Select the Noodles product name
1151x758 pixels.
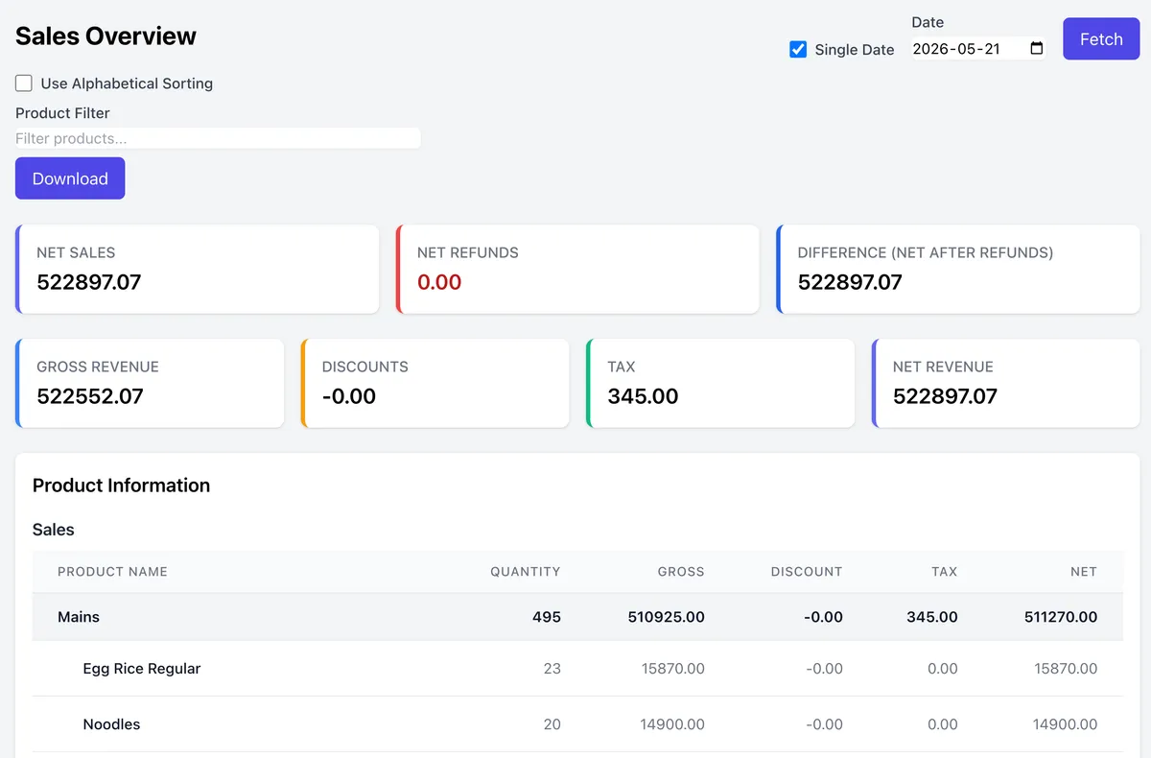tap(112, 724)
